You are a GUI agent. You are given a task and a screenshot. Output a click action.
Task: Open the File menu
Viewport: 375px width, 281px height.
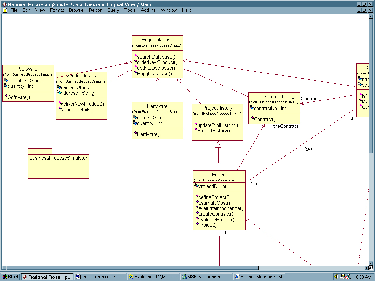point(14,10)
